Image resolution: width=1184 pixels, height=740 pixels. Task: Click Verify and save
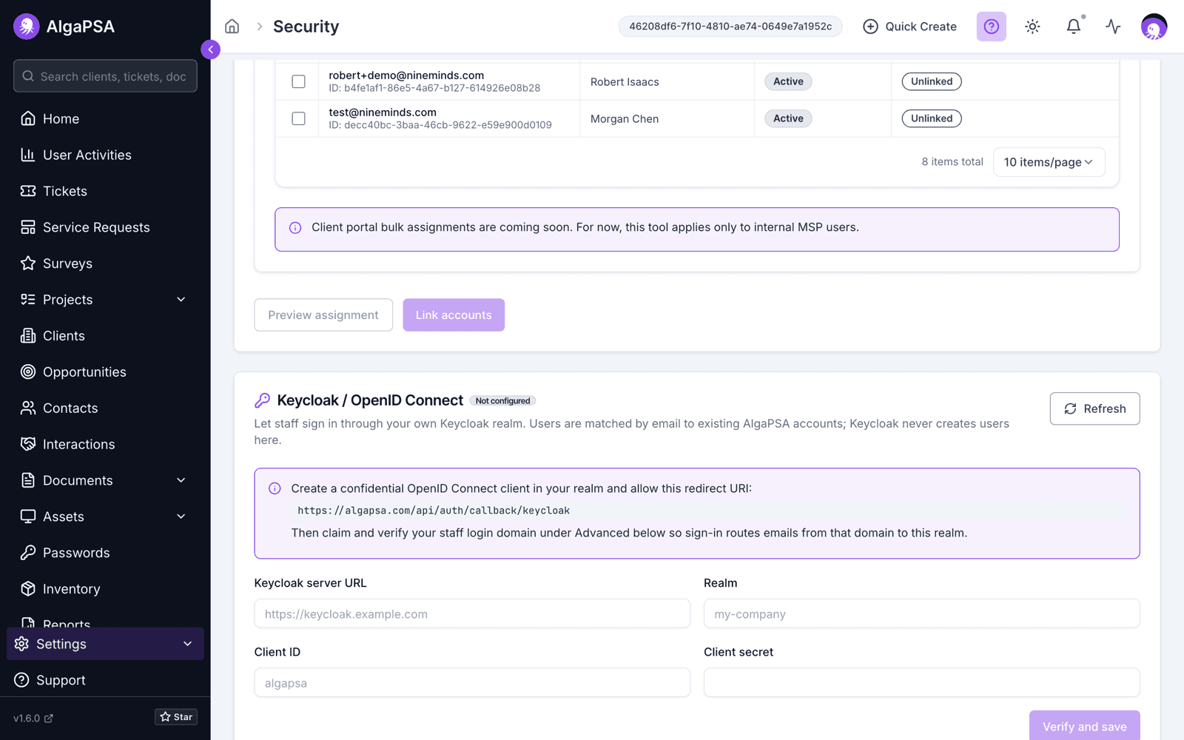(1084, 726)
